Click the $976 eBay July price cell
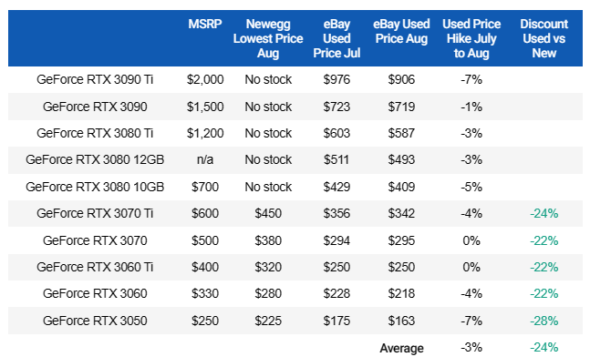The height and width of the screenshot is (357, 590). point(336,79)
